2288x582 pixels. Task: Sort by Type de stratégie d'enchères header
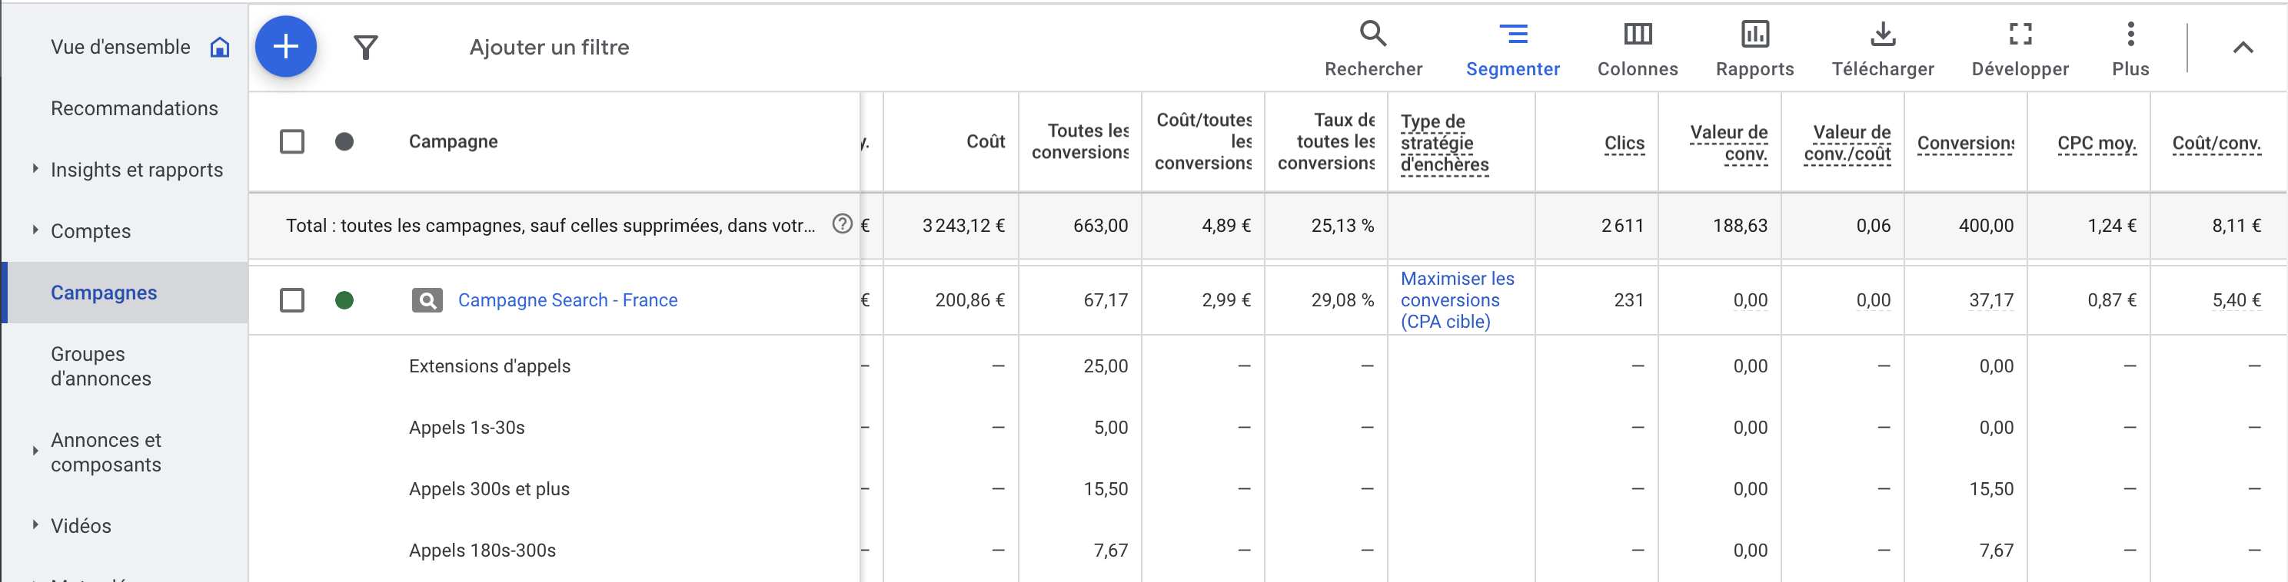[1444, 143]
